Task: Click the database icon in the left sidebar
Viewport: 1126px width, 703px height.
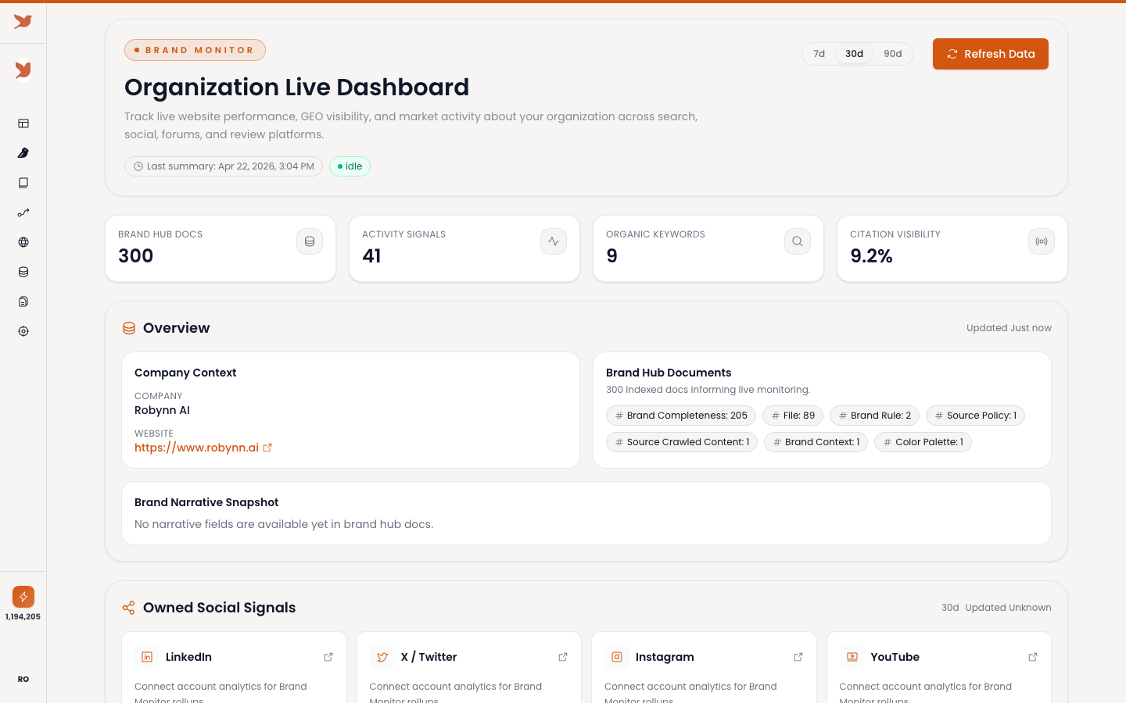Action: pos(23,272)
